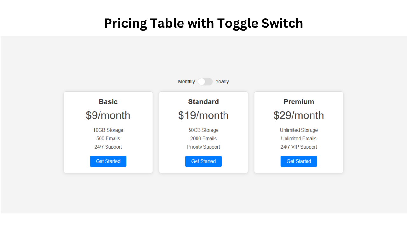Click the $19/month price on Standard
Screen dimensions: 407x229
[x=203, y=115]
